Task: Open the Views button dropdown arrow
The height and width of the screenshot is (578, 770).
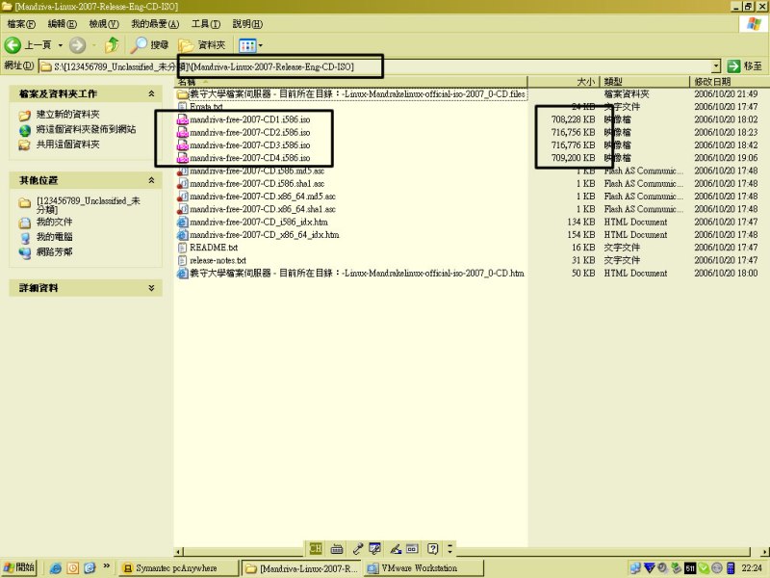Action: tap(260, 45)
